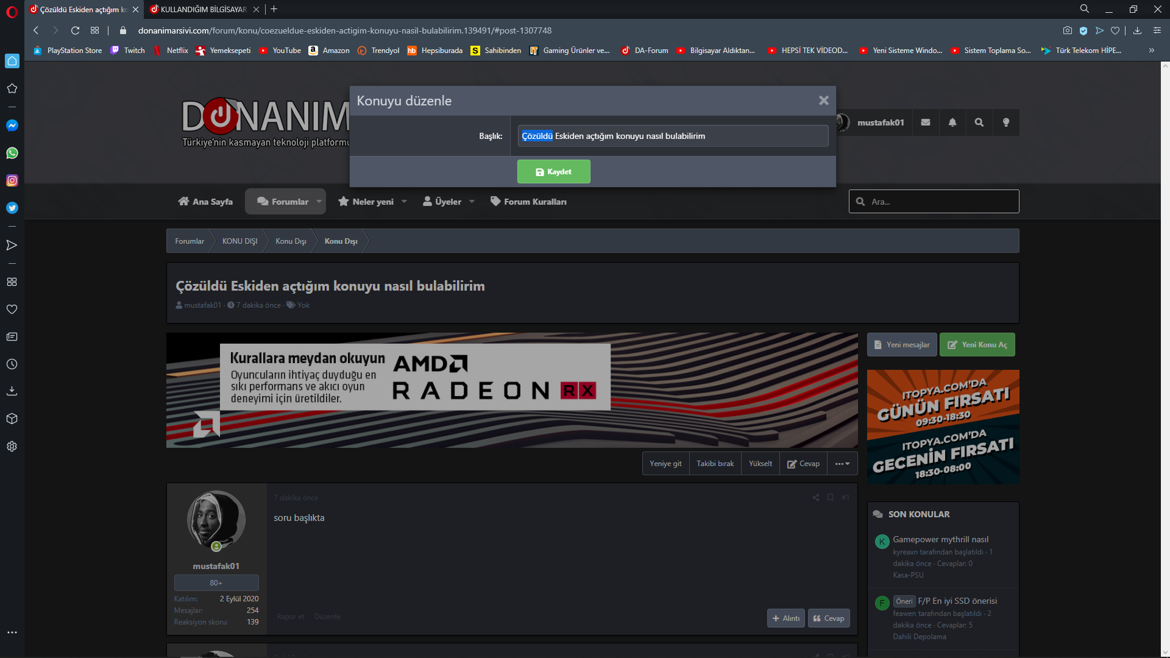Open the YouTube bookmark

280,51
